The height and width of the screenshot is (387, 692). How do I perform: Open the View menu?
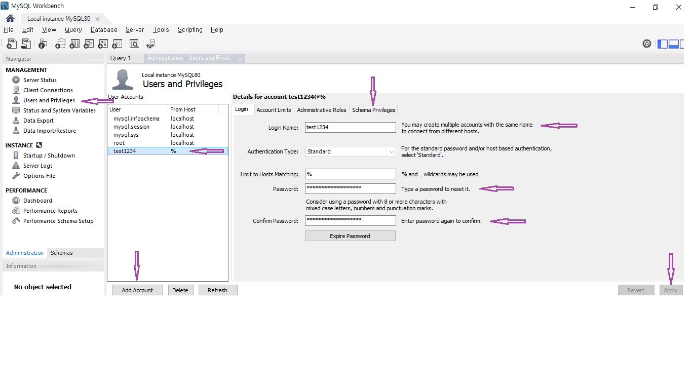[x=49, y=30]
